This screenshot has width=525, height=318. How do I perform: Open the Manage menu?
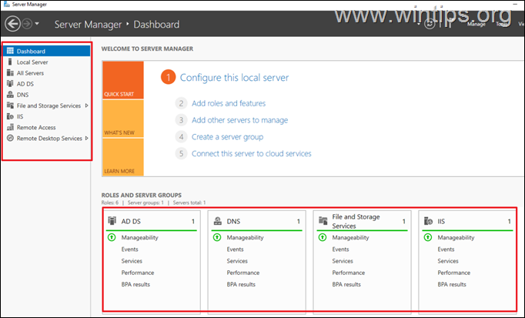point(476,25)
